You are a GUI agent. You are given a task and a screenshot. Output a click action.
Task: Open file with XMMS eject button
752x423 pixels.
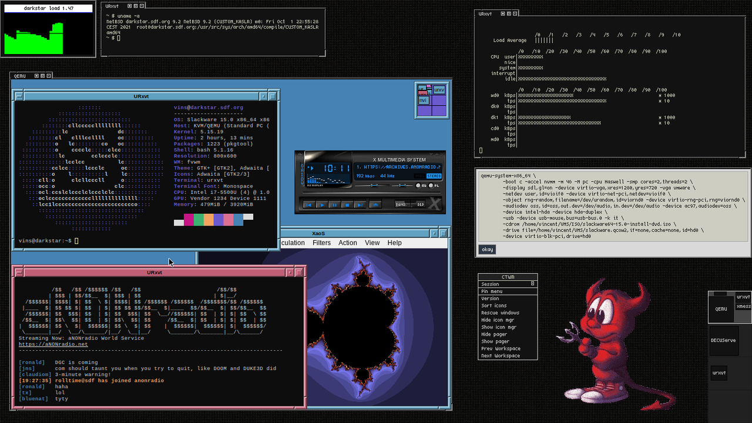[375, 204]
